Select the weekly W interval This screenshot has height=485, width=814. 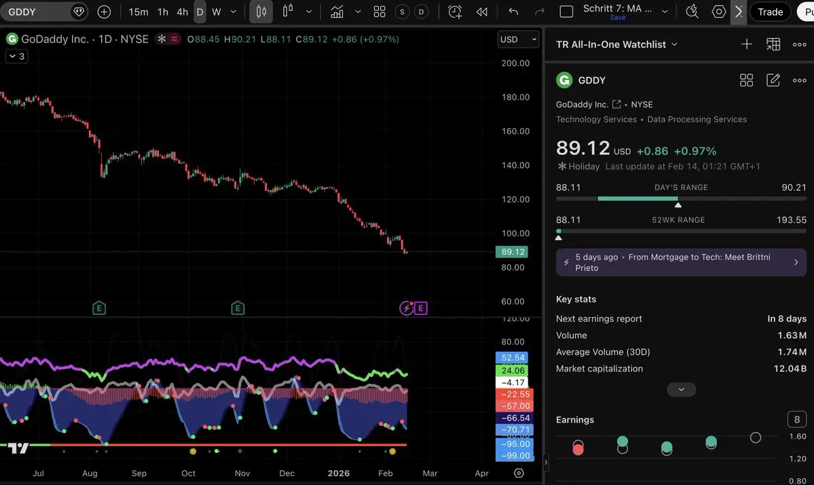pos(216,12)
